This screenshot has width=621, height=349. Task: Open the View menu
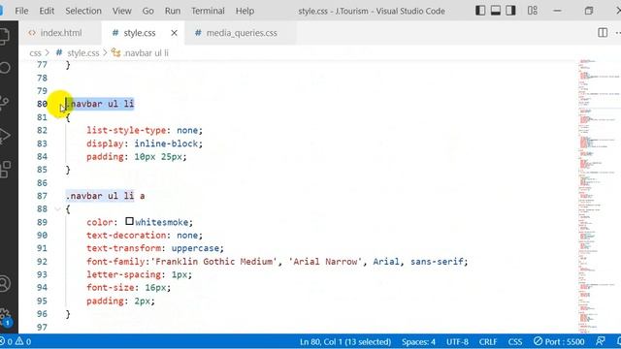[x=121, y=11]
